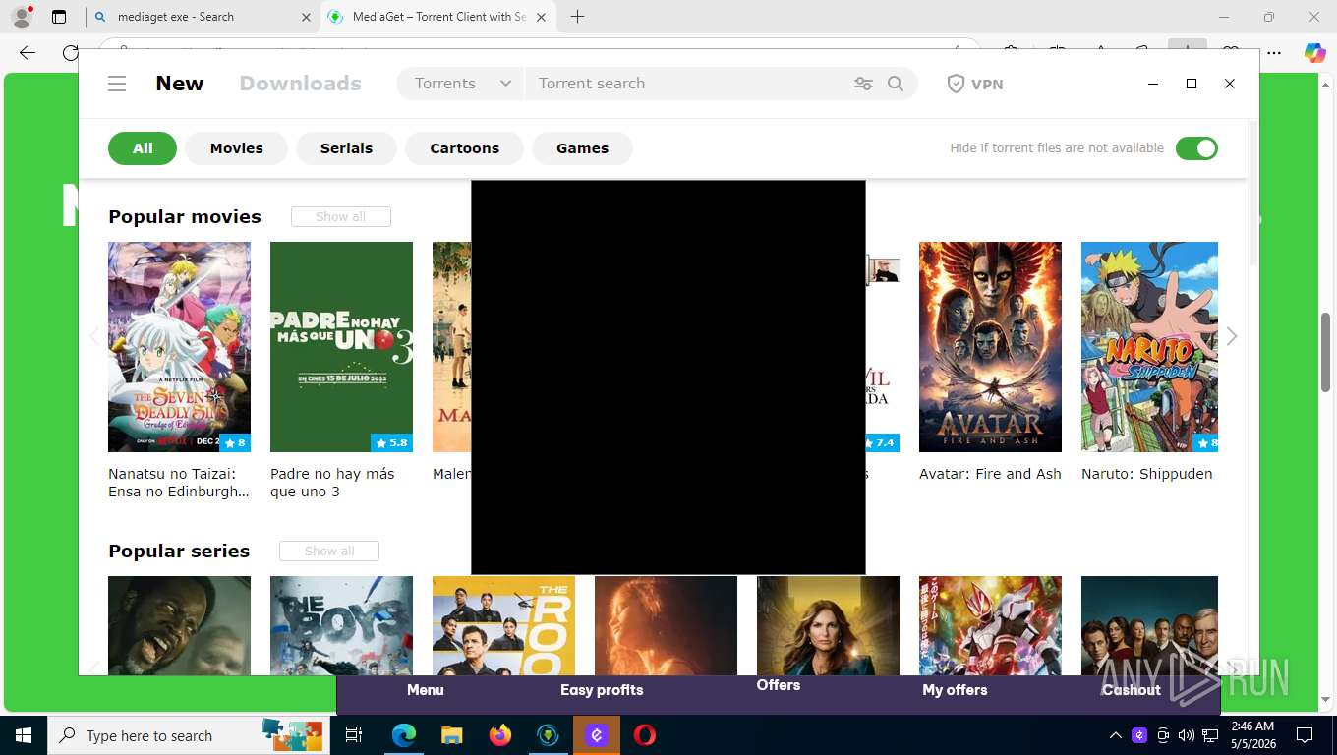Open the notification center icon
Screen dimensions: 1337x755
(1305, 735)
